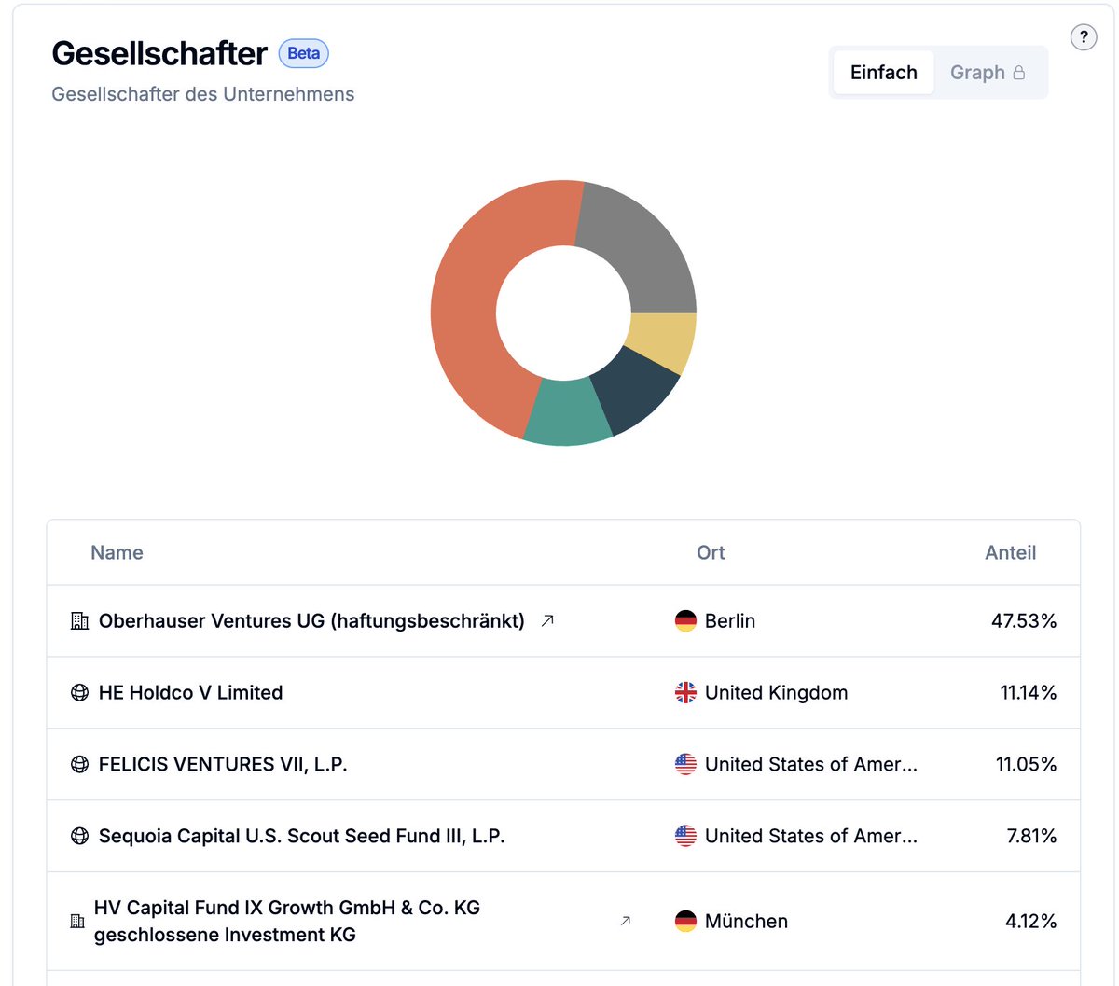Click the building icon beside Oberhauser Ventures
1119x986 pixels.
80,620
